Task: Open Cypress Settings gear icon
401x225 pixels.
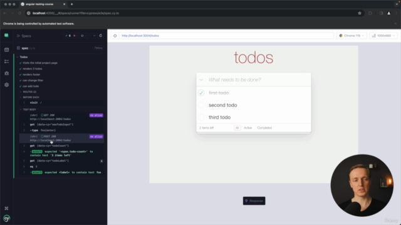Action: (x=7, y=85)
